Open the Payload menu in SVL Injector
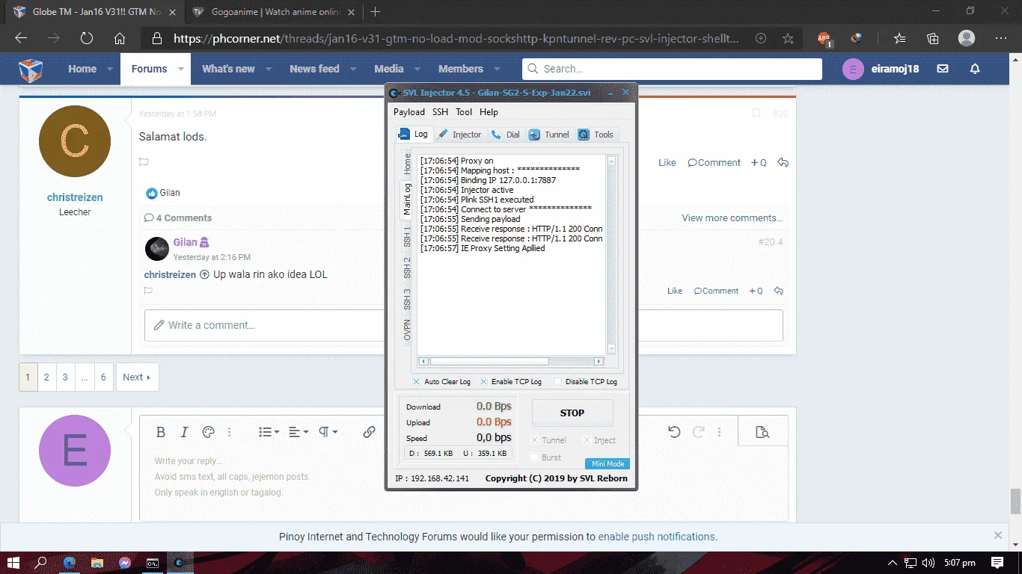1022x574 pixels. [409, 112]
